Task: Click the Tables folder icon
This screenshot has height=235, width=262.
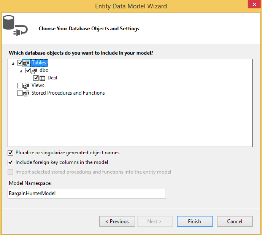Action: tap(26, 63)
